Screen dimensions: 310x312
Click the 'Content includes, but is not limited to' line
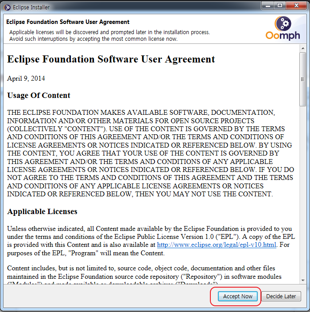pos(141,268)
